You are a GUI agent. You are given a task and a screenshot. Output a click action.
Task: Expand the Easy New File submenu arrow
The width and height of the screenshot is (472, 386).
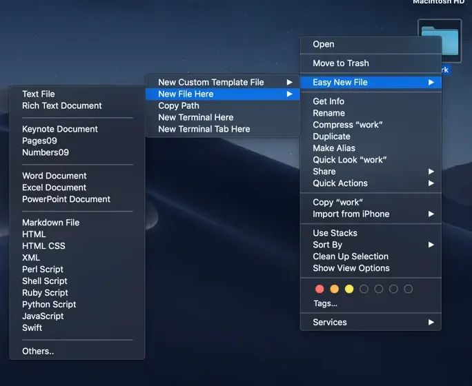point(431,83)
